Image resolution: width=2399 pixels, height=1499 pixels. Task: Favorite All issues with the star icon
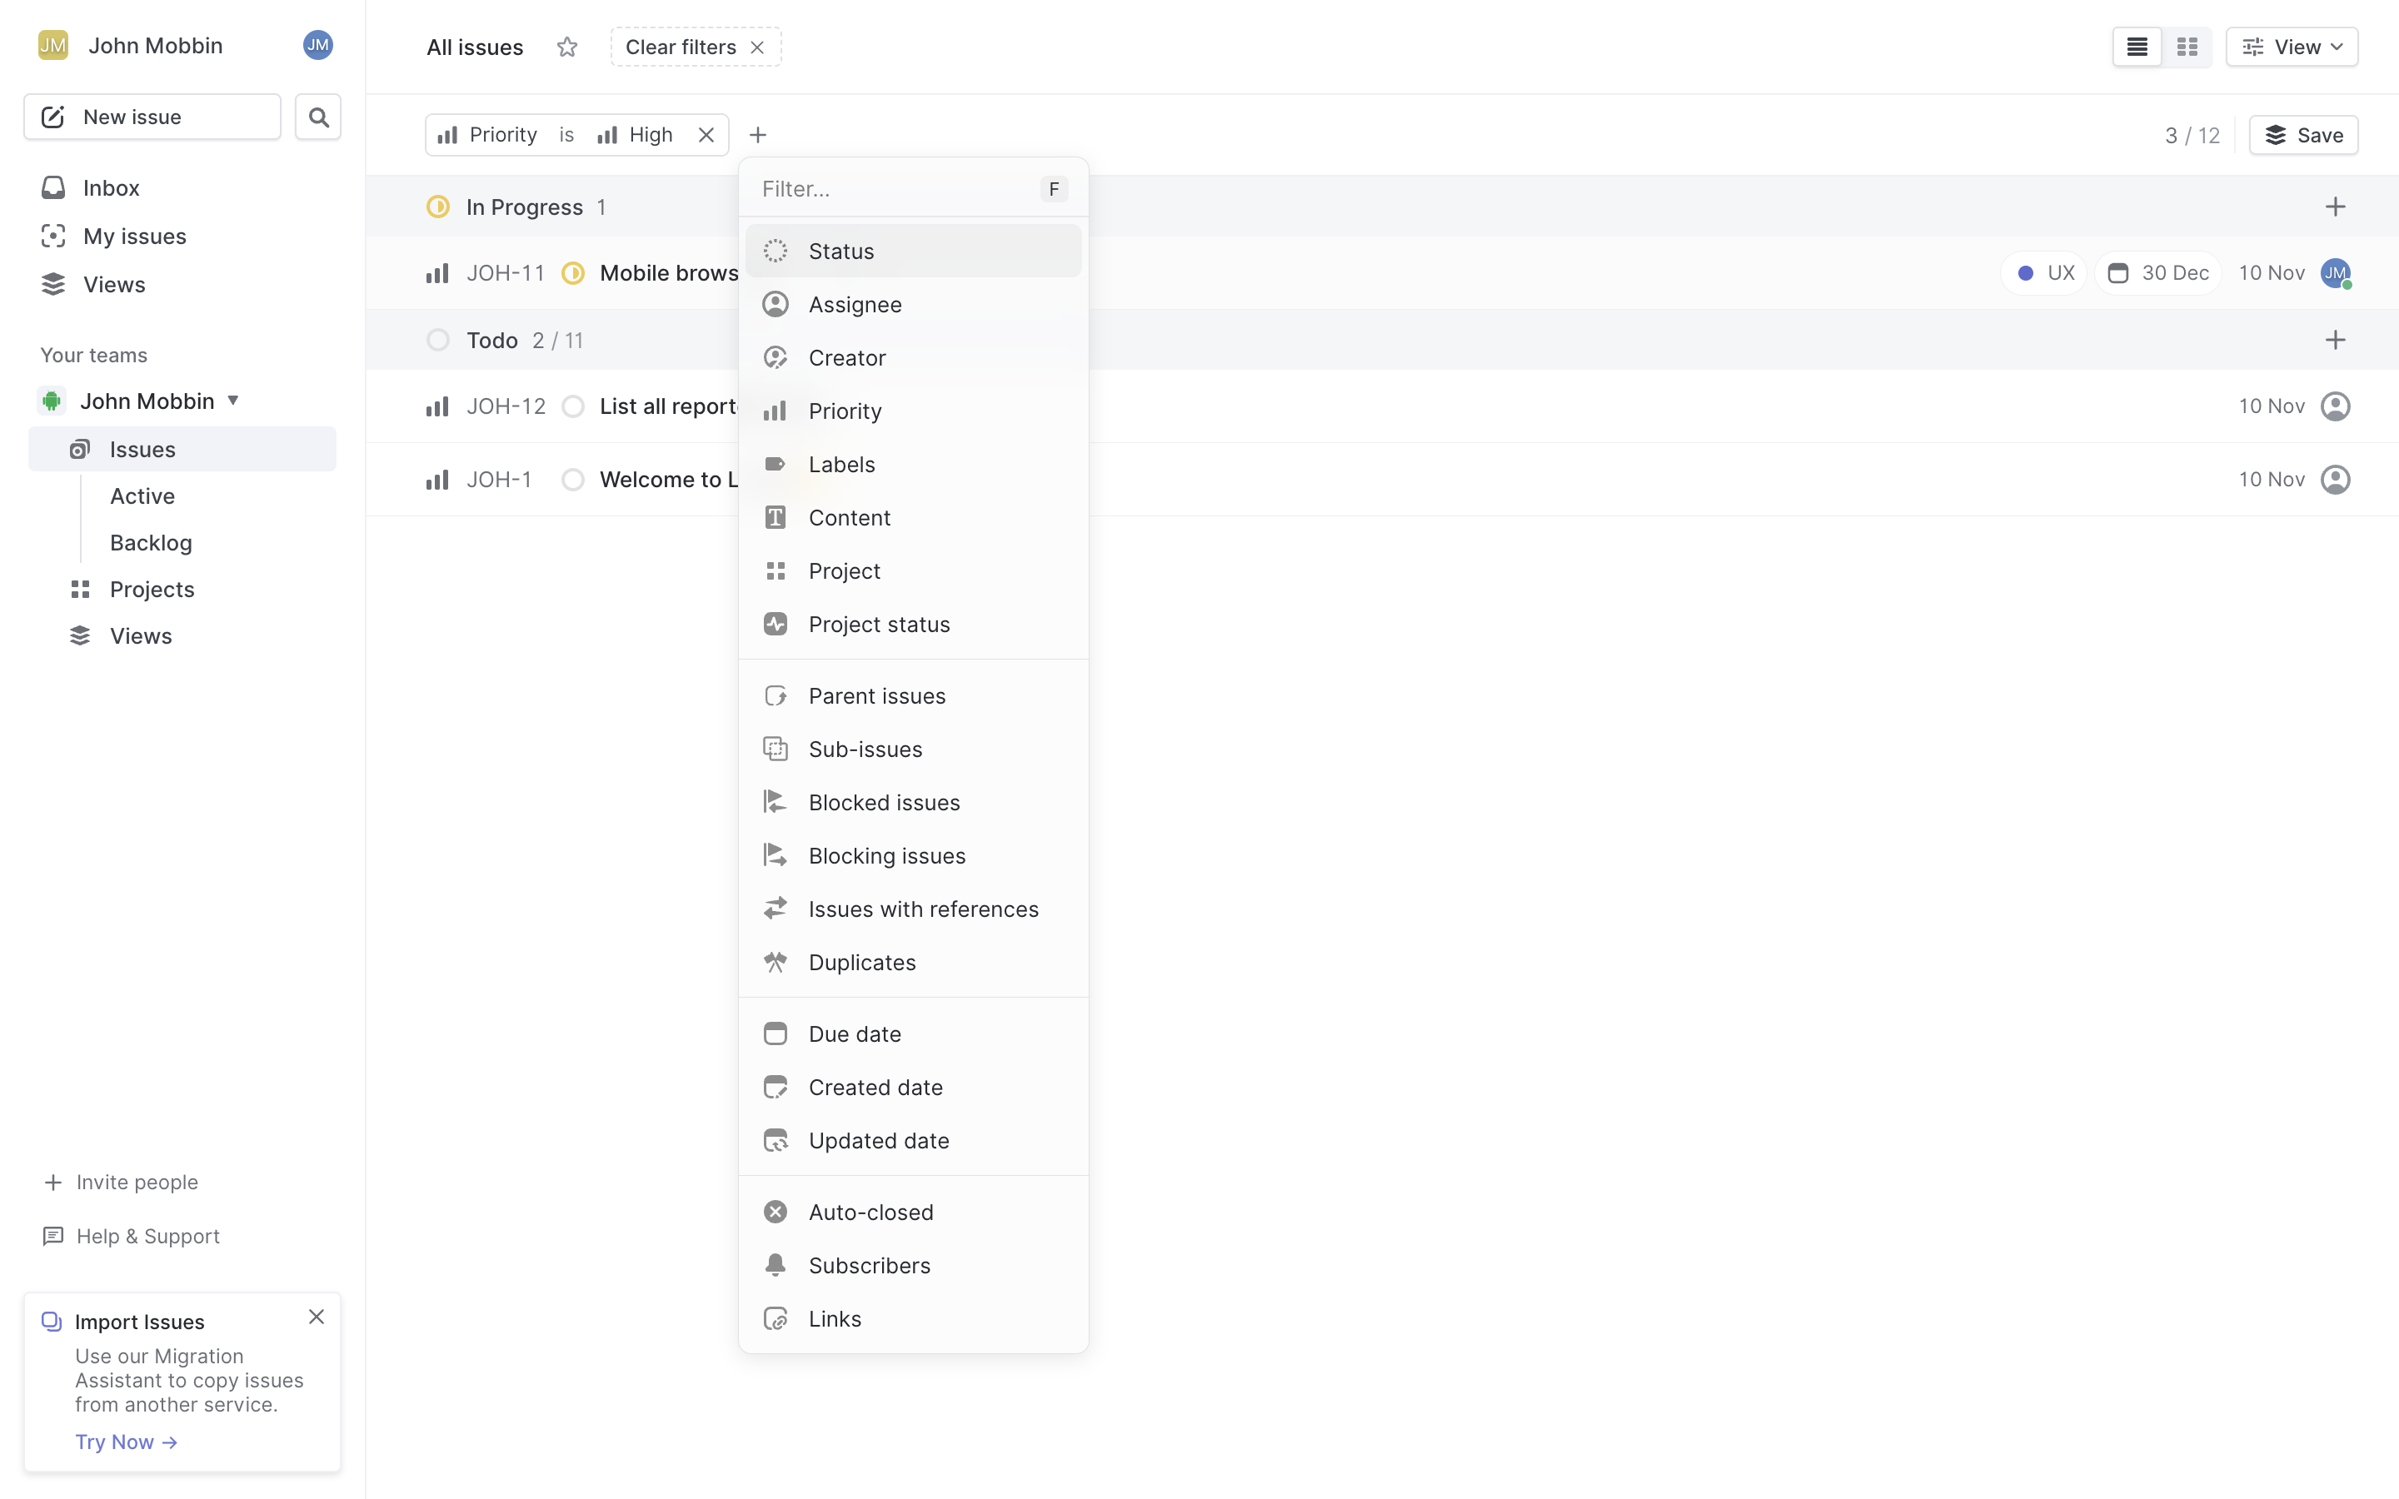click(567, 47)
